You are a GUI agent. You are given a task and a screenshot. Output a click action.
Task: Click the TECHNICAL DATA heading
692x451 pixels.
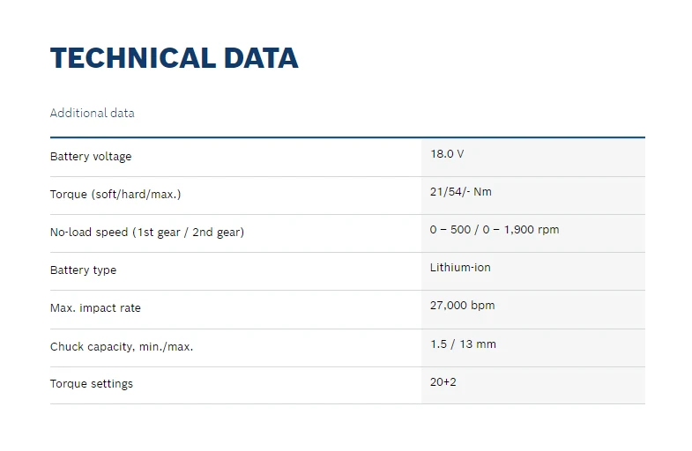(x=174, y=58)
